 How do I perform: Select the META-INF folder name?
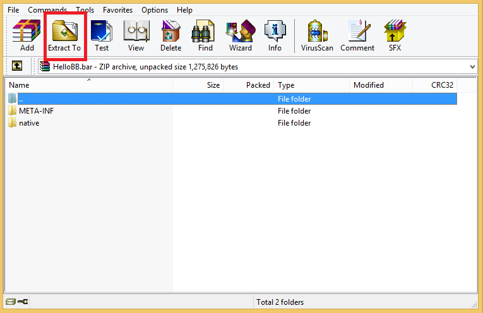click(x=37, y=111)
